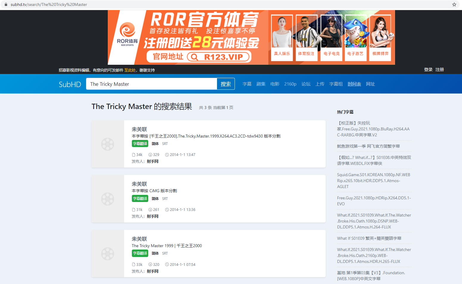Viewport: 462px width, 284px height.
Task: Open the 登录 login link
Action: [428, 70]
